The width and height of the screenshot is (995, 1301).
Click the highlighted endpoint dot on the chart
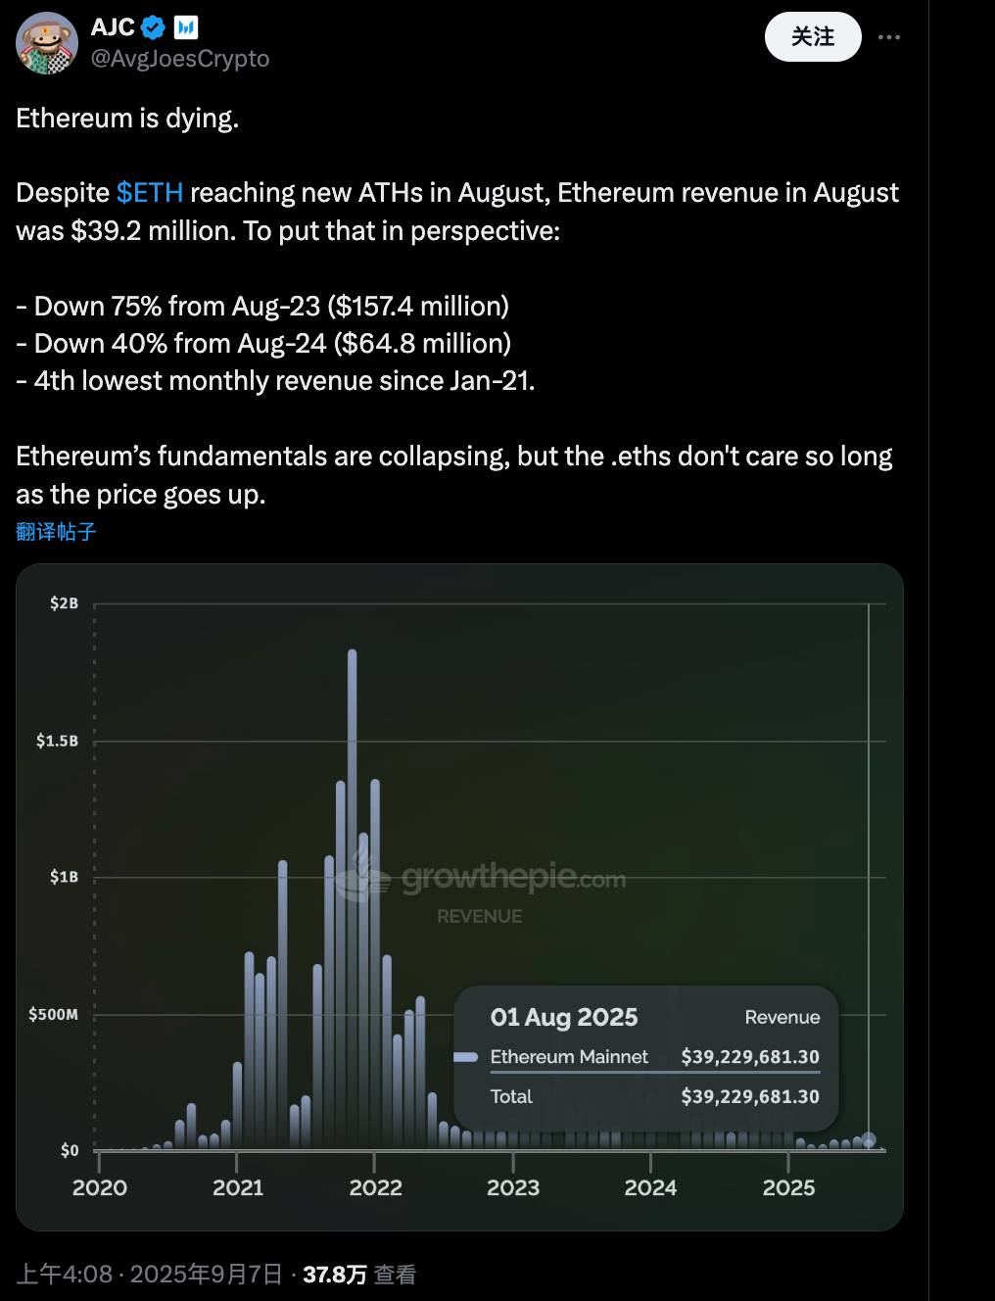(x=868, y=1140)
